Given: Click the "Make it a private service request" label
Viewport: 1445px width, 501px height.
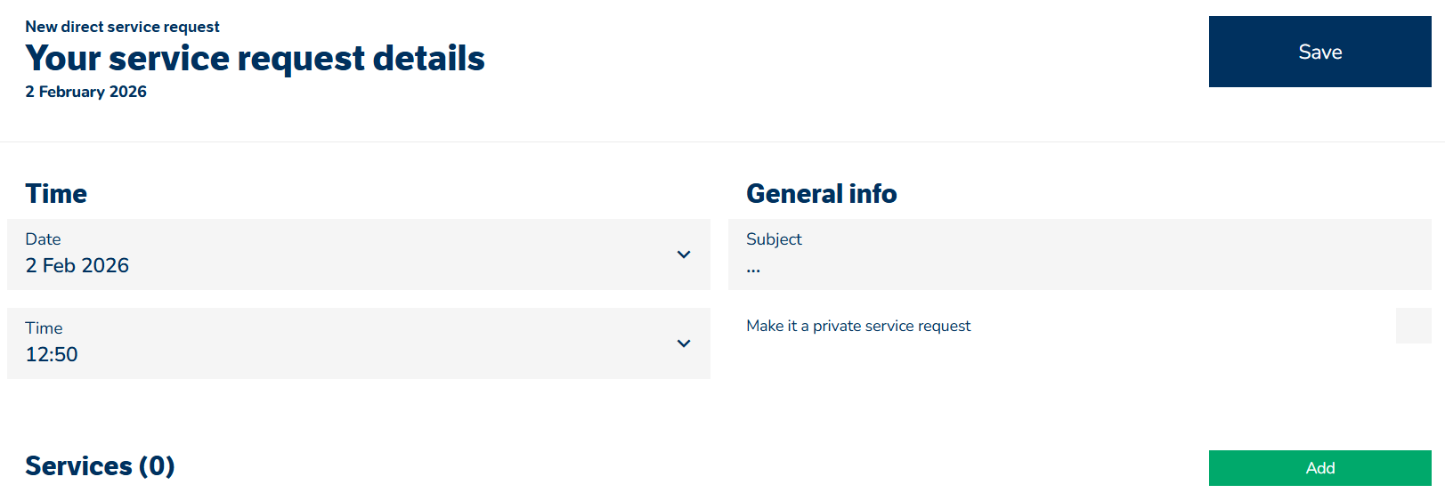Looking at the screenshot, I should point(858,326).
